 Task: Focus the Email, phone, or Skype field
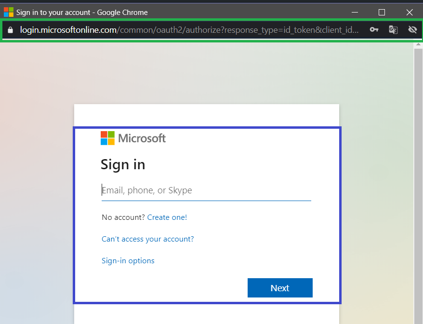(206, 190)
